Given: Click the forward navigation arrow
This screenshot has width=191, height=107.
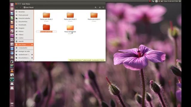Looking at the screenshot, I should [20, 7].
